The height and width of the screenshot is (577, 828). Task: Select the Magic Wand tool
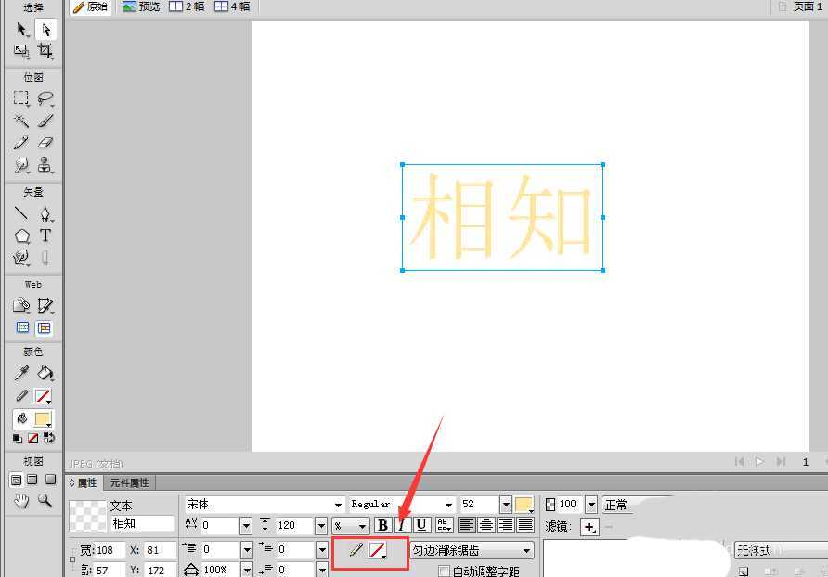(22, 120)
